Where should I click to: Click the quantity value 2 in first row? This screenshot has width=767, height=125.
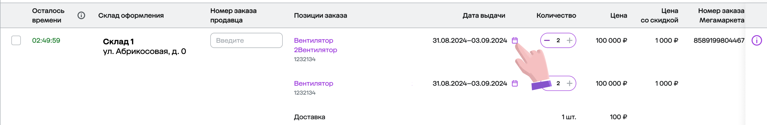[x=558, y=40]
